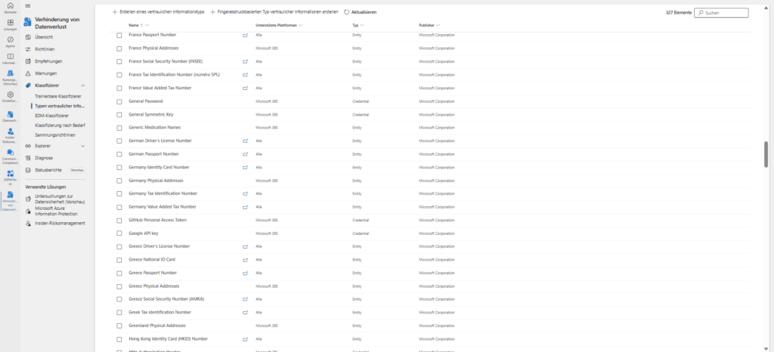
Task: Click the Aktualisieren refresh icon
Action: click(346, 13)
